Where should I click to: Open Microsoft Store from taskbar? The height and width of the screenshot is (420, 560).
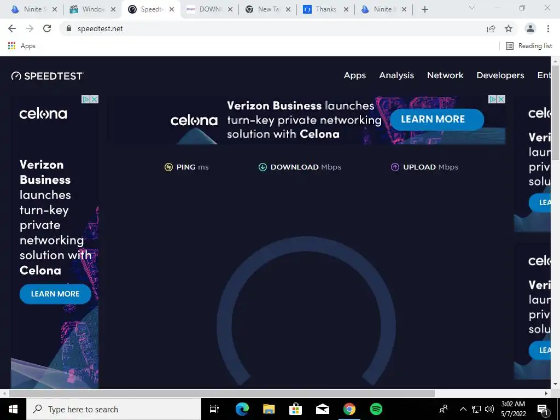coord(296,409)
